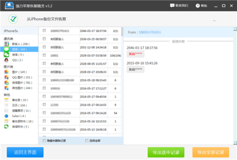Viewport: 237px width, 160px height.
Task: Open the 备忘录 (10) notes category
Action: point(19,100)
